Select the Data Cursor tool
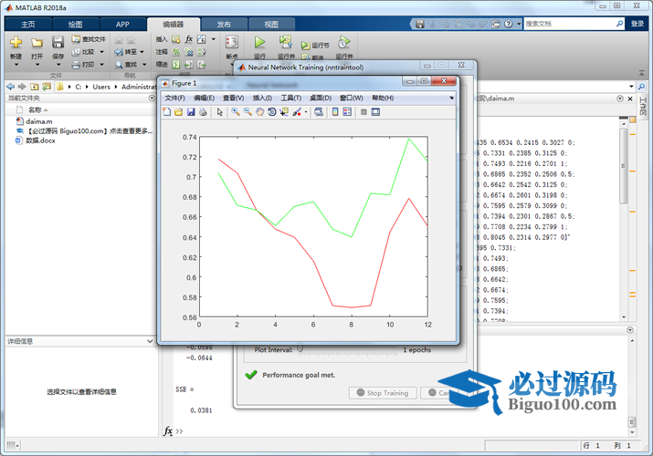653x456 pixels. pos(284,112)
